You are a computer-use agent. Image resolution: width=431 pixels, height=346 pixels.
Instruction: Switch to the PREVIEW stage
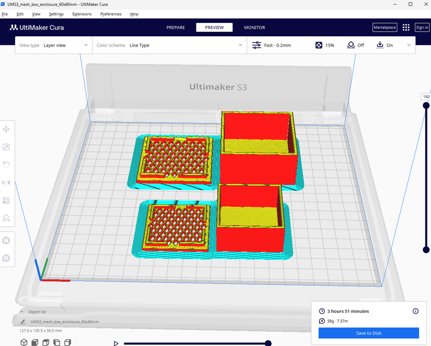[214, 28]
